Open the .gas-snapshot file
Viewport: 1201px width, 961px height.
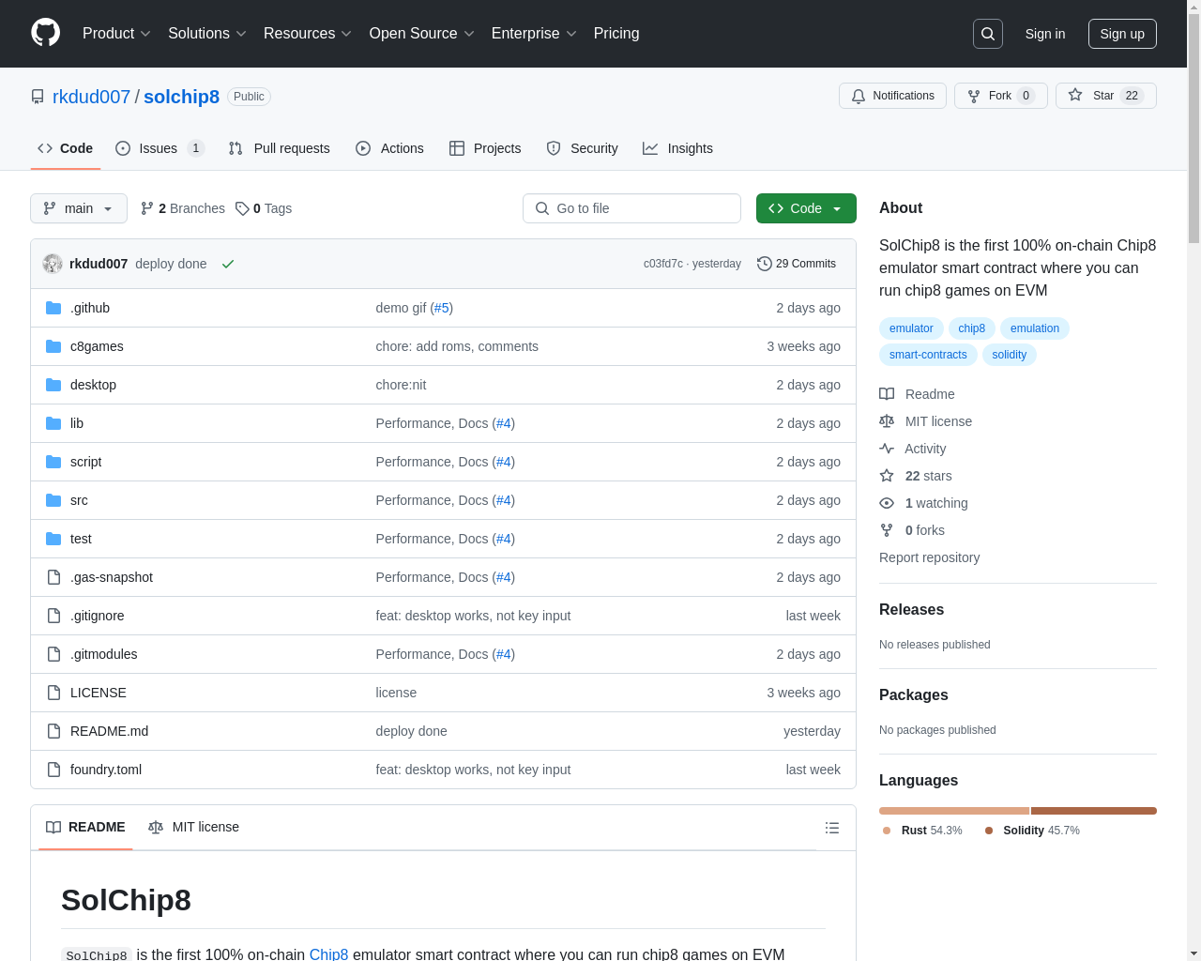[x=112, y=577]
